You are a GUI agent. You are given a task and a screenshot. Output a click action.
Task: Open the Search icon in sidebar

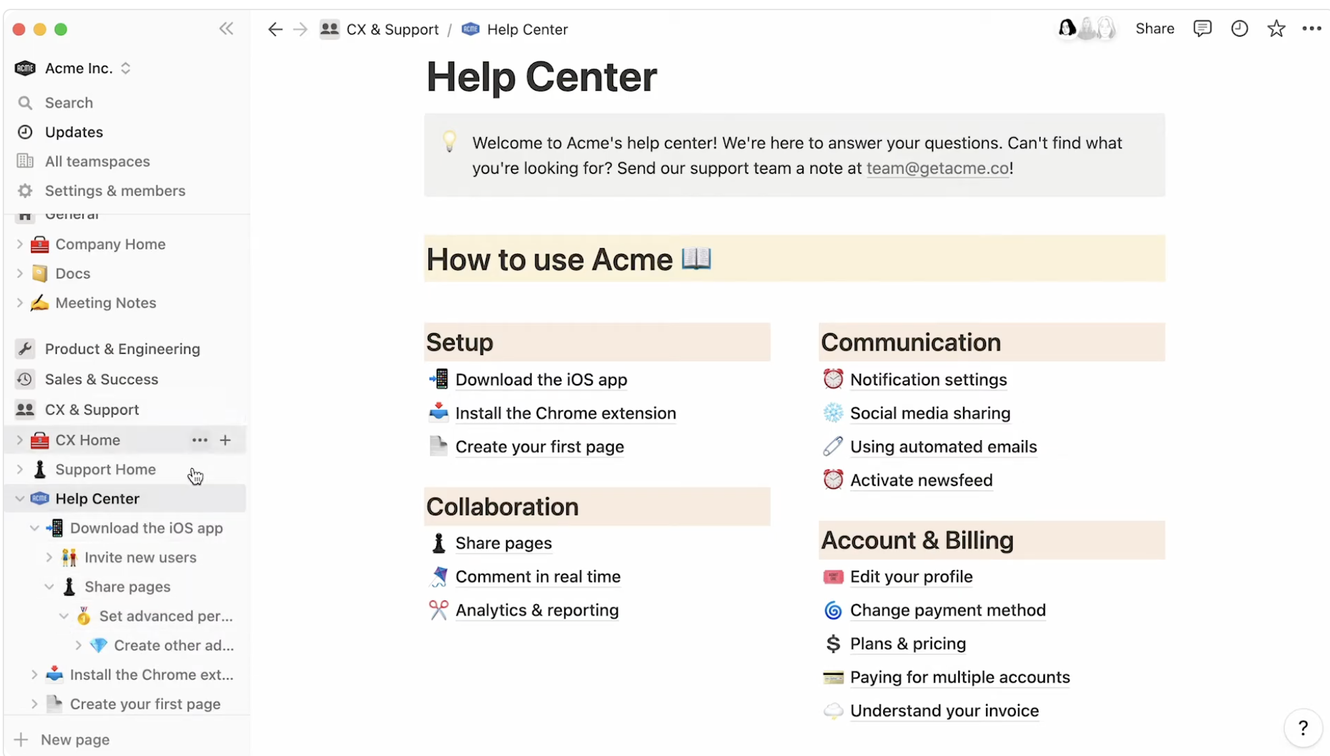coord(24,102)
